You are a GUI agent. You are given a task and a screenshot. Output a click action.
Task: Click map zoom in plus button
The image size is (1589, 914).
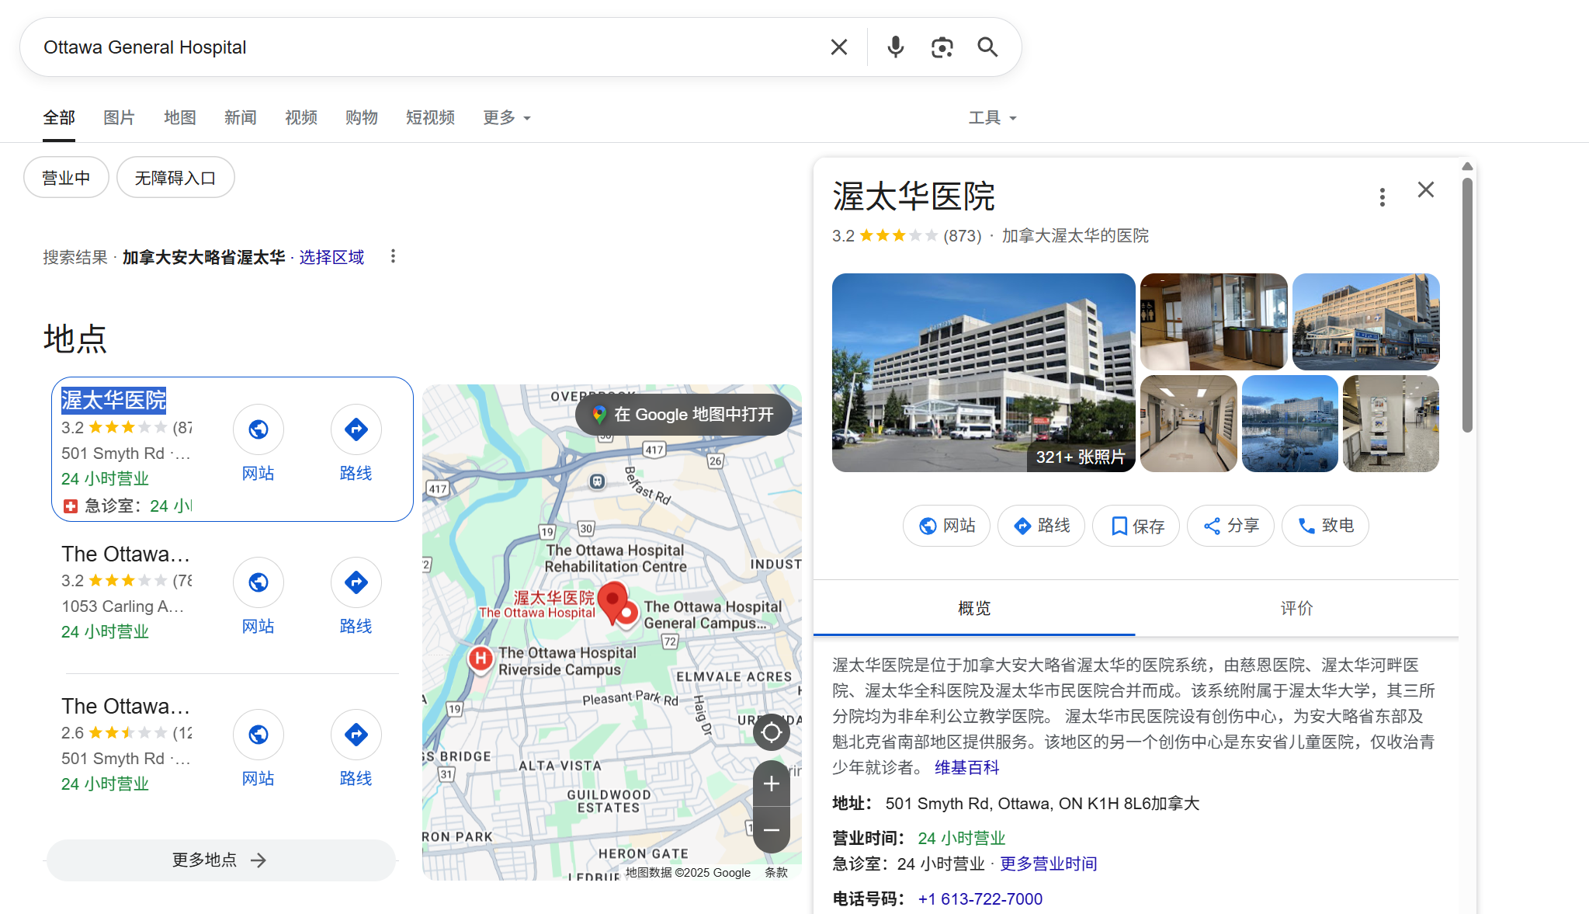[x=771, y=784]
